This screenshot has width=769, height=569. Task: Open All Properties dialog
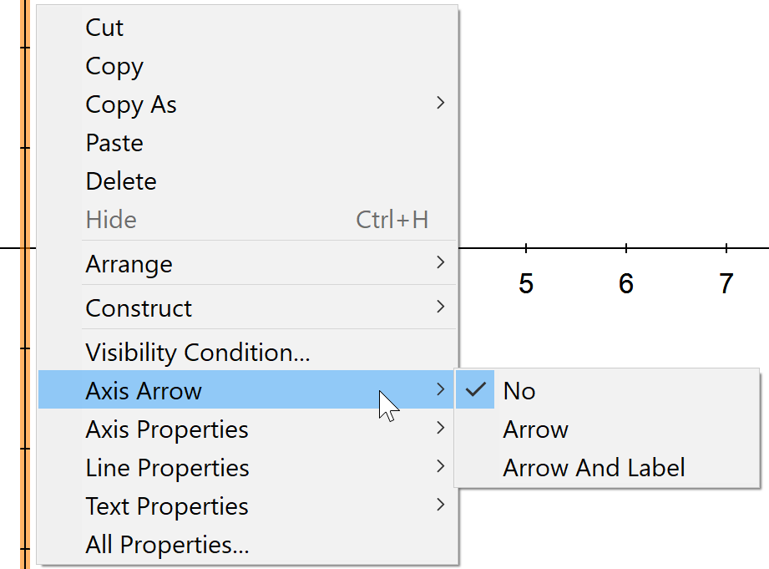tap(167, 545)
